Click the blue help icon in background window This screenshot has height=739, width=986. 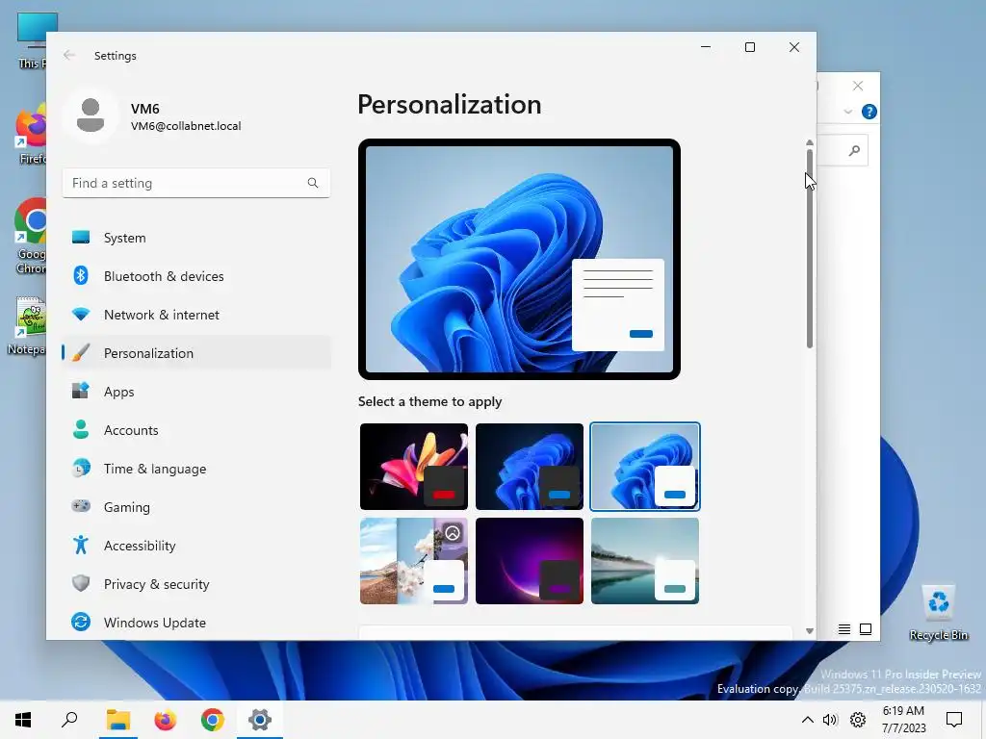(869, 112)
